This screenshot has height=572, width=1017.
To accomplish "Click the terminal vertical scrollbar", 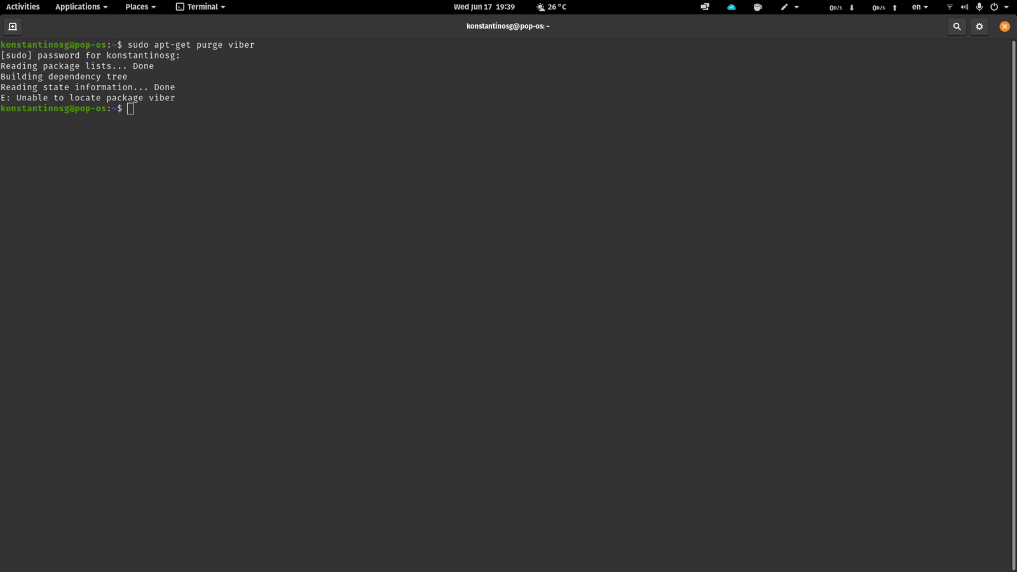I will 1014,305.
